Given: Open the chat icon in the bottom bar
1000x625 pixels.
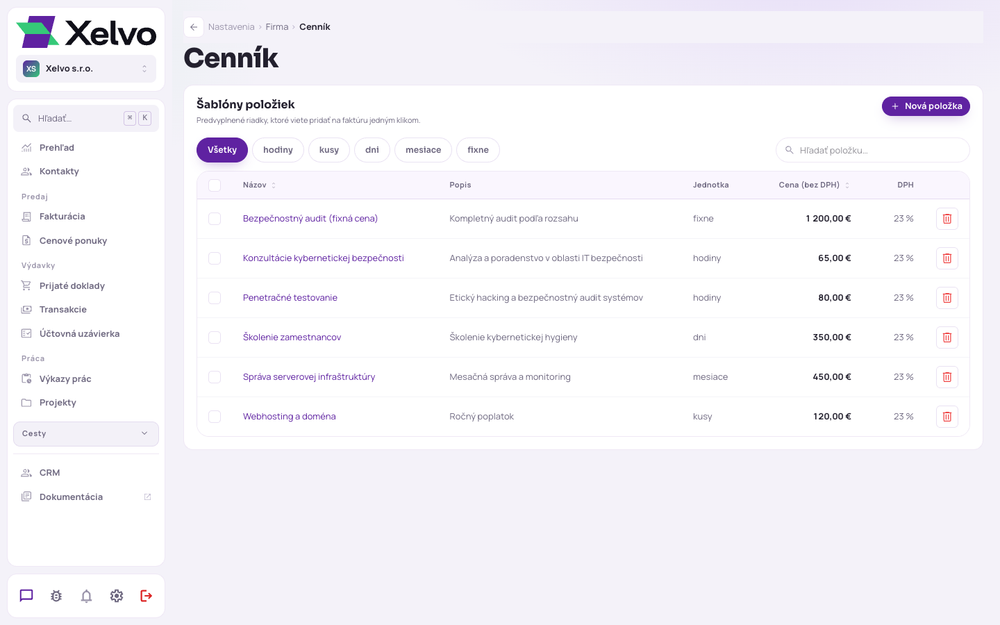Looking at the screenshot, I should [26, 596].
